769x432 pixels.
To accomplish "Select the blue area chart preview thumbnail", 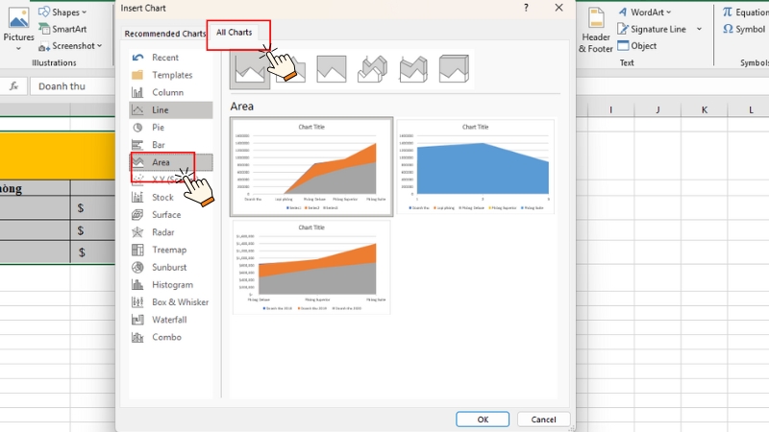I will pos(475,166).
